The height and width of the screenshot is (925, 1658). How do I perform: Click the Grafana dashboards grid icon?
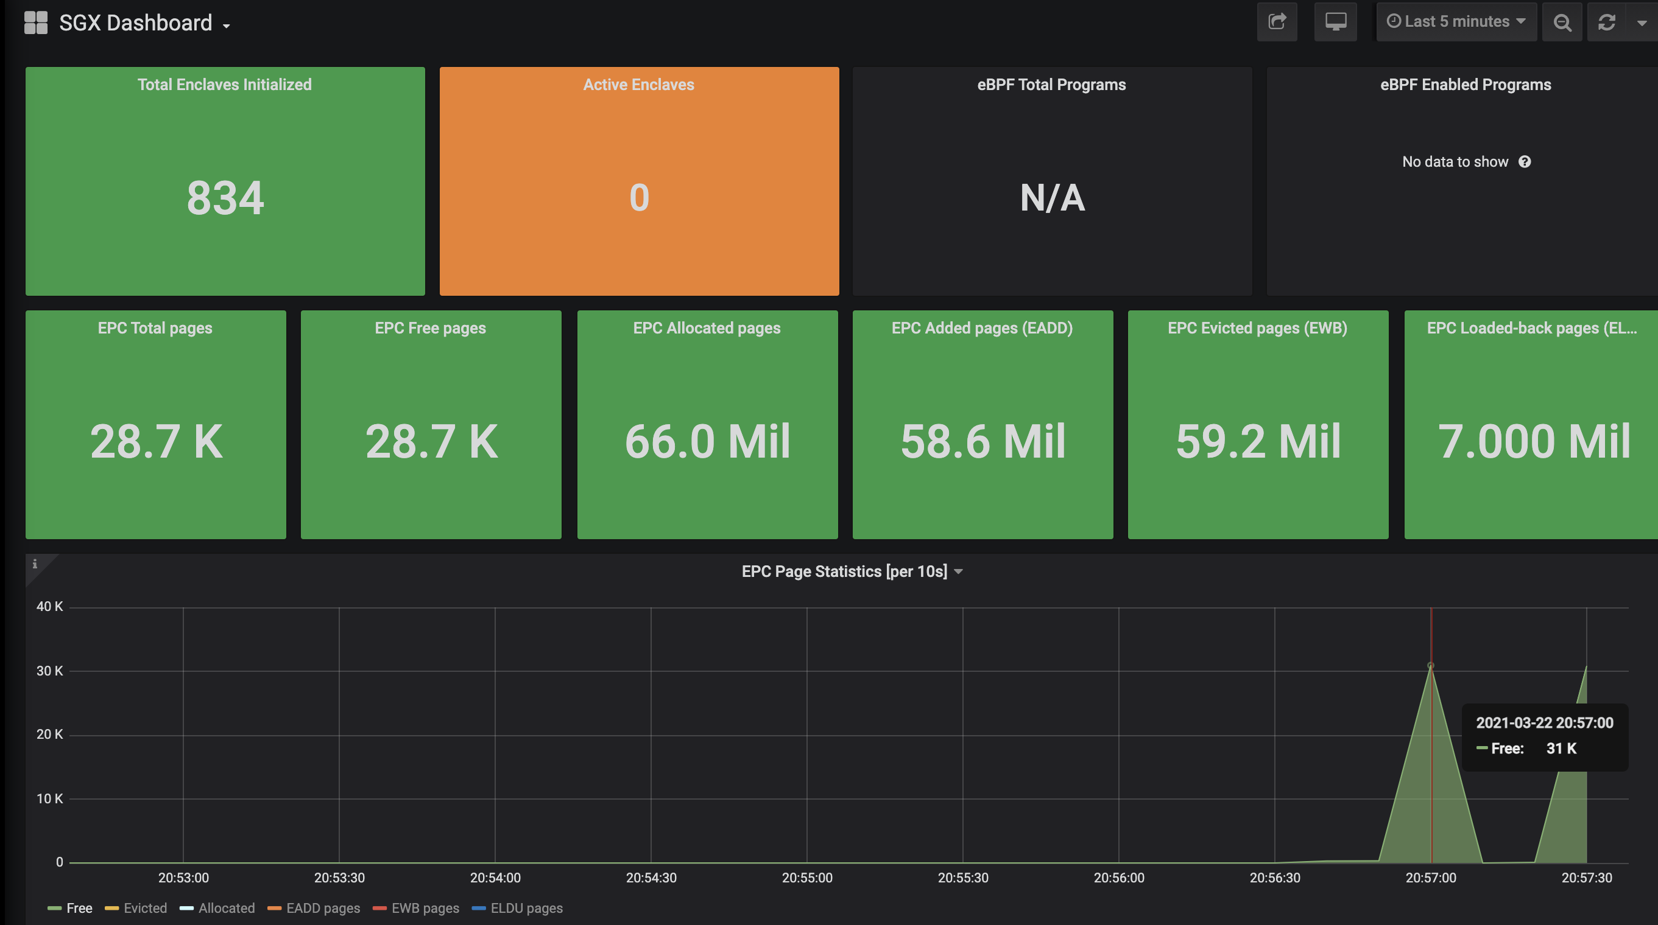click(x=36, y=23)
